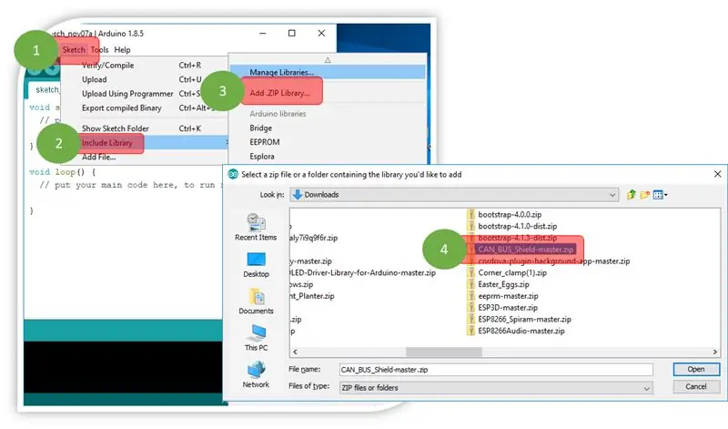Select file ending nt_Planter.zip
This screenshot has width=728, height=429.
tap(312, 296)
